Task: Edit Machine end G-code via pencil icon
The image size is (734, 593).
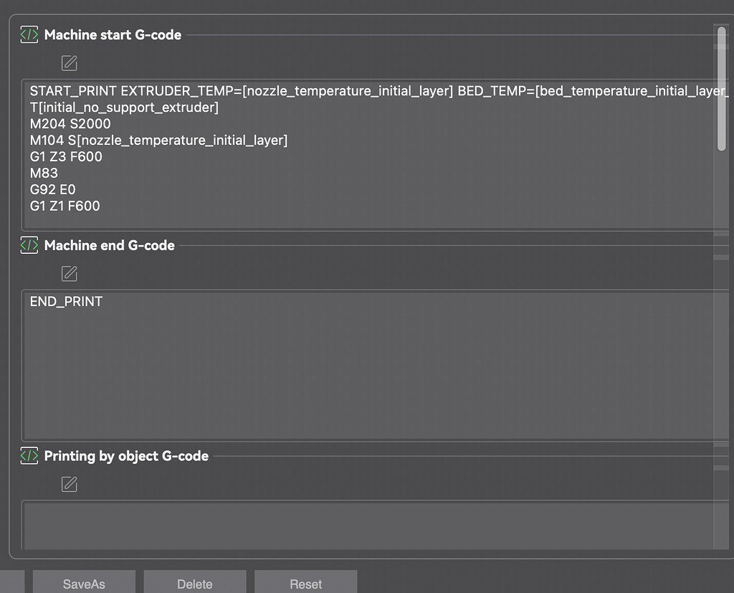Action: click(x=69, y=273)
